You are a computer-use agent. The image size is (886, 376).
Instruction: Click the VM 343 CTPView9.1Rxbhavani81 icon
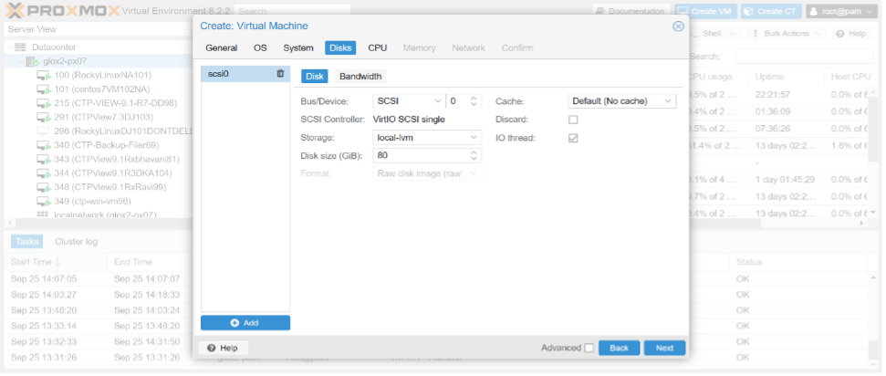pyautogui.click(x=44, y=160)
